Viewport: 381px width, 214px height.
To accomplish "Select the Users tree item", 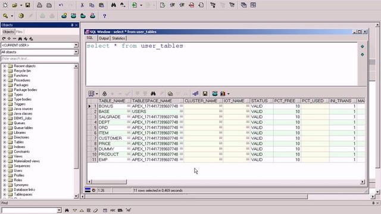I will [x=18, y=171].
